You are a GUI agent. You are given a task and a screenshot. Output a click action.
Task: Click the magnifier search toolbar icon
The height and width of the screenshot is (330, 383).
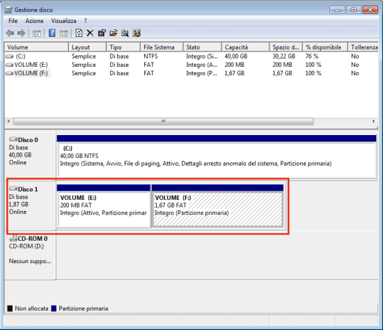(x=125, y=33)
